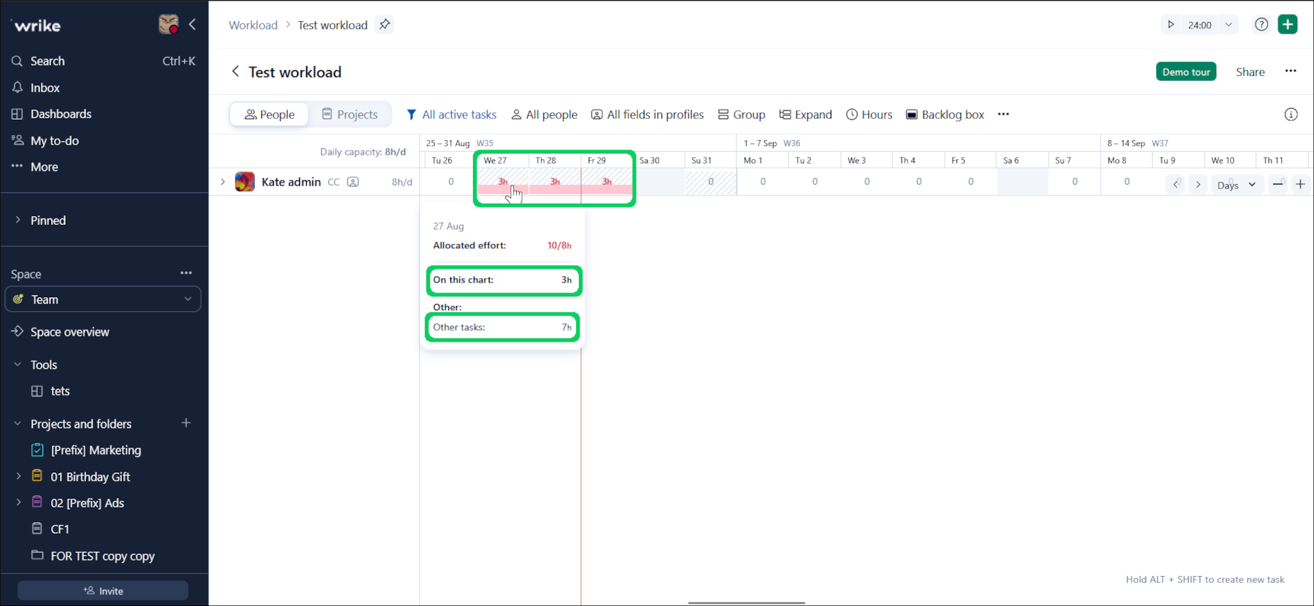Open Kate admin's profile card icon
This screenshot has height=606, width=1314.
pyautogui.click(x=353, y=182)
